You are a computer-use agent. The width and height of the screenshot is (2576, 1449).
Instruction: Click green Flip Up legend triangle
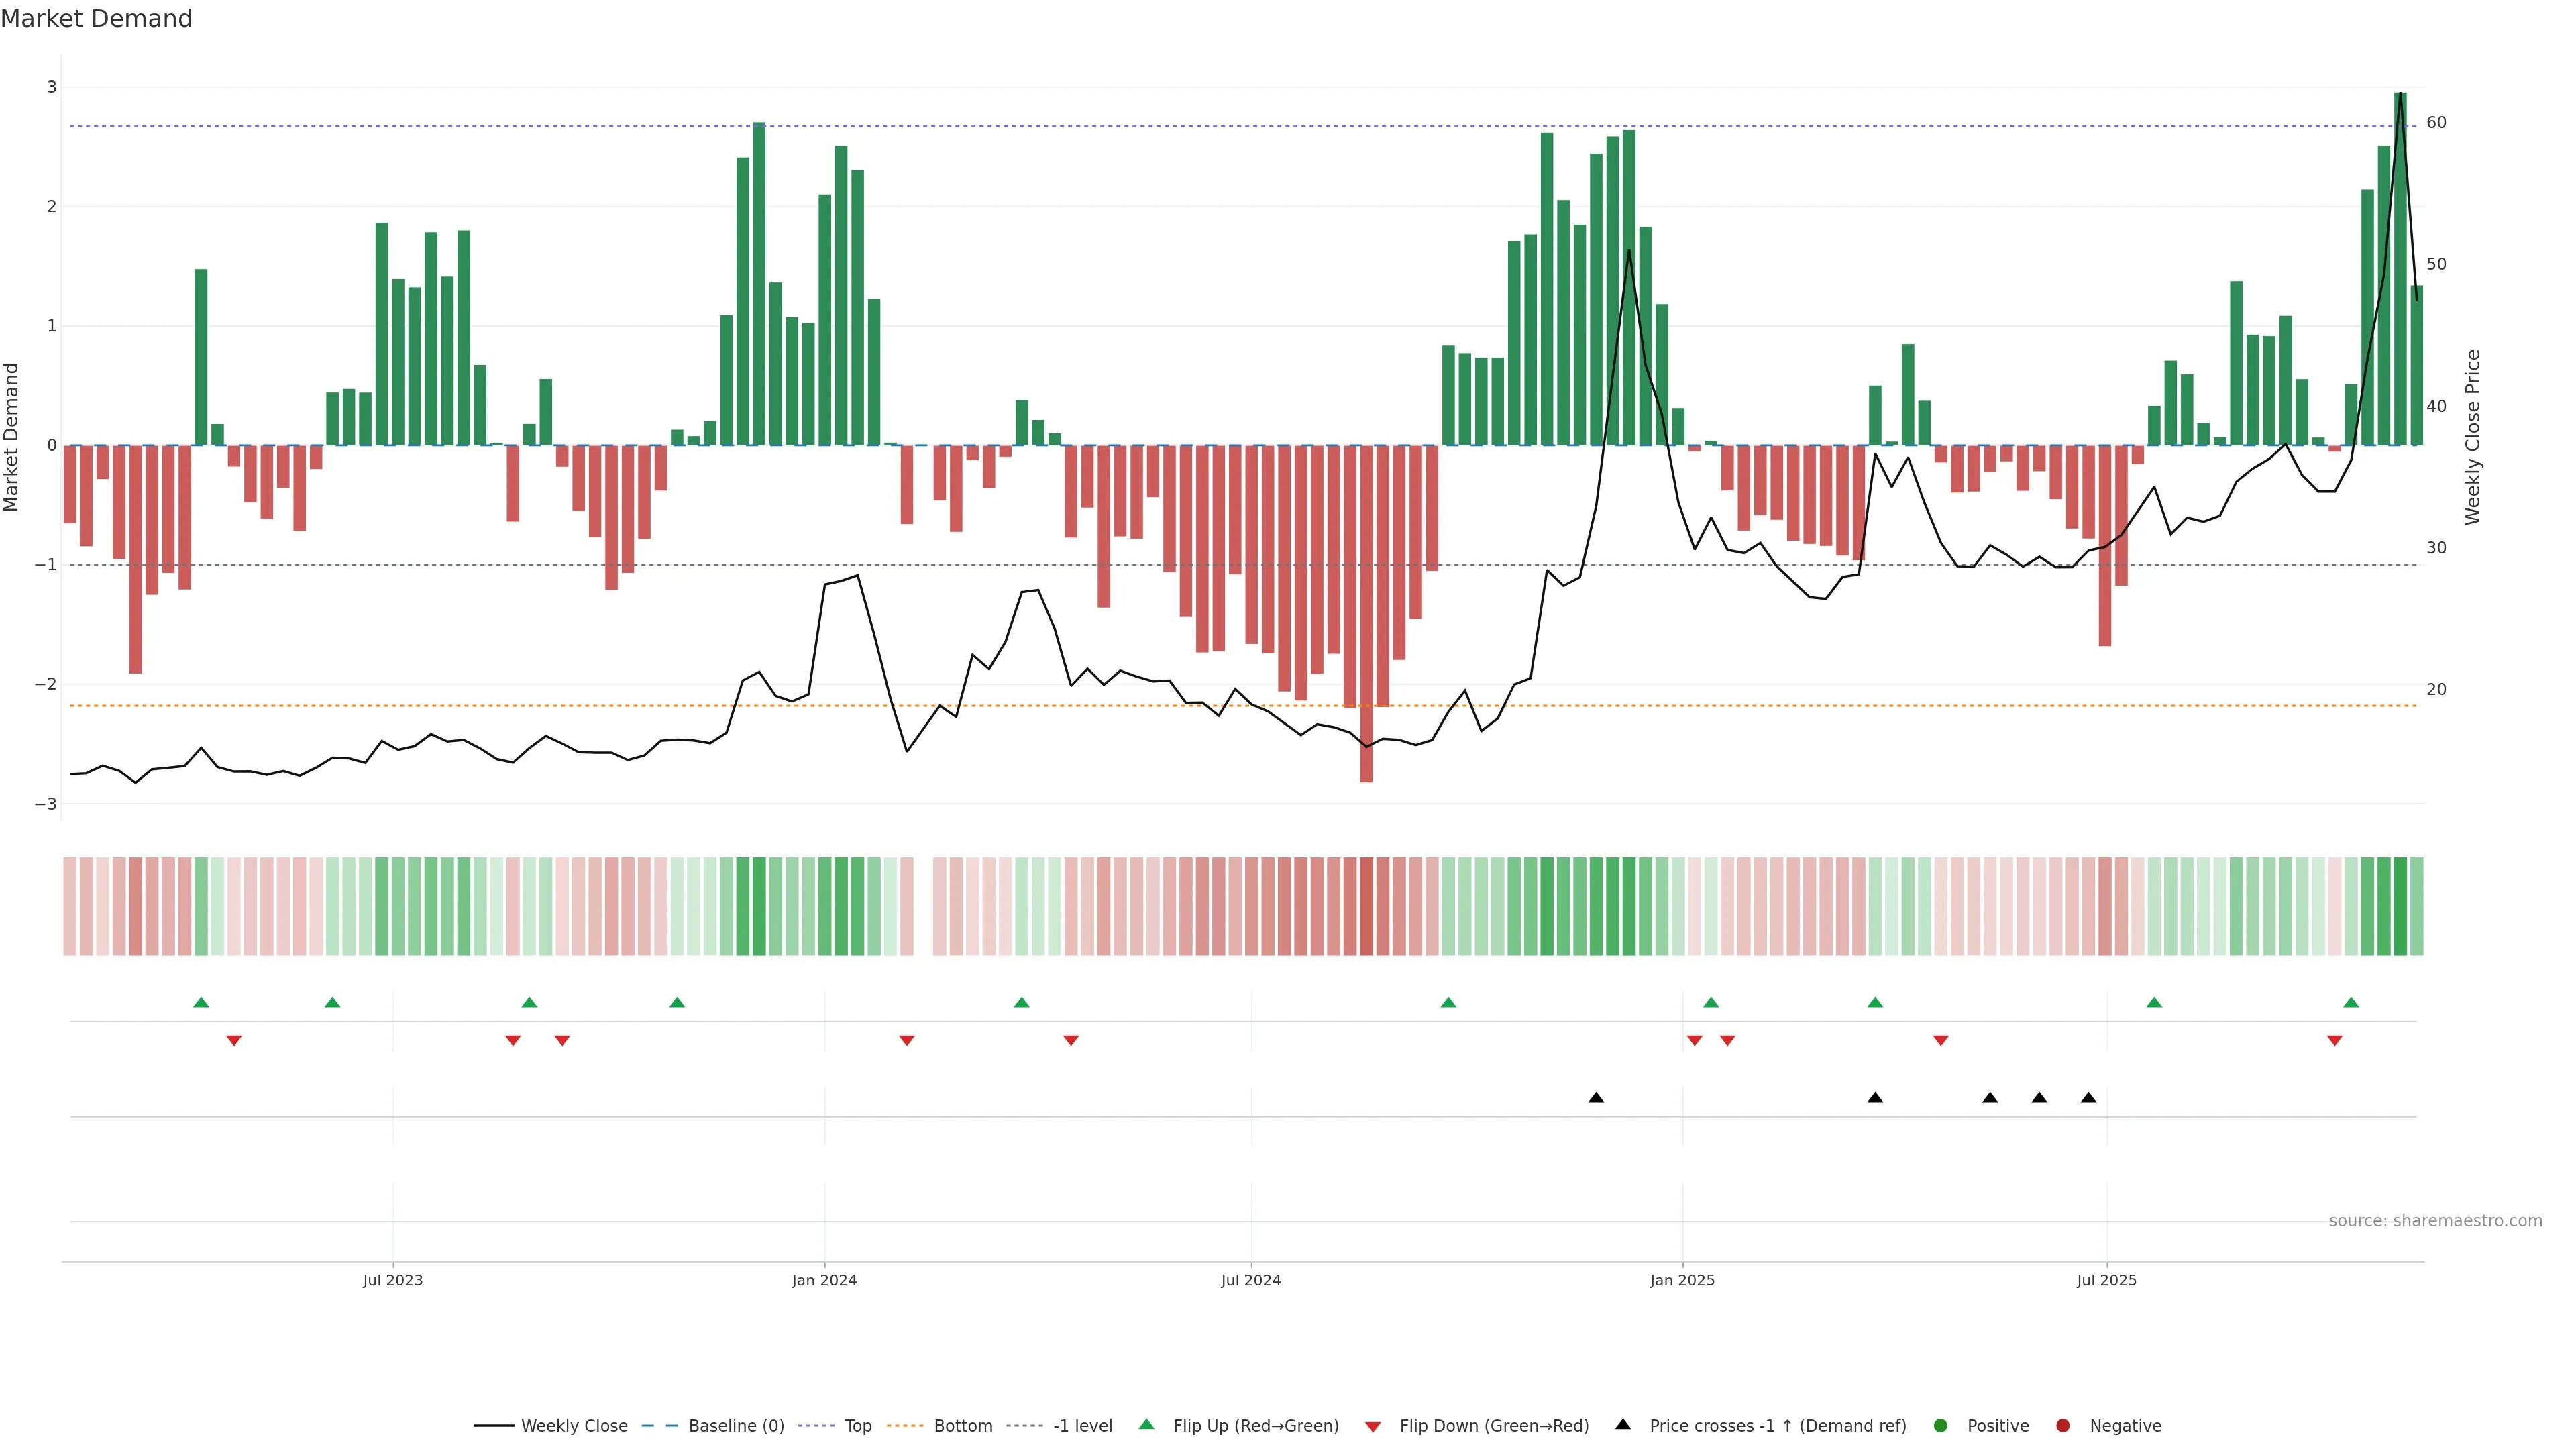tap(1147, 1424)
